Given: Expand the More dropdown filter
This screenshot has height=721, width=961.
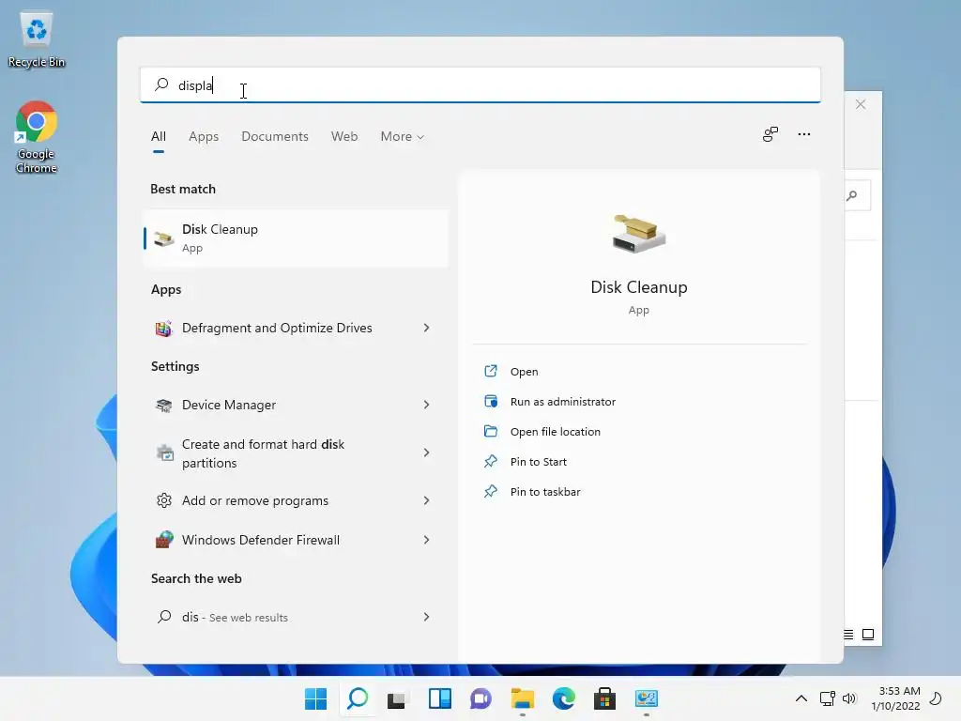Looking at the screenshot, I should coord(402,137).
